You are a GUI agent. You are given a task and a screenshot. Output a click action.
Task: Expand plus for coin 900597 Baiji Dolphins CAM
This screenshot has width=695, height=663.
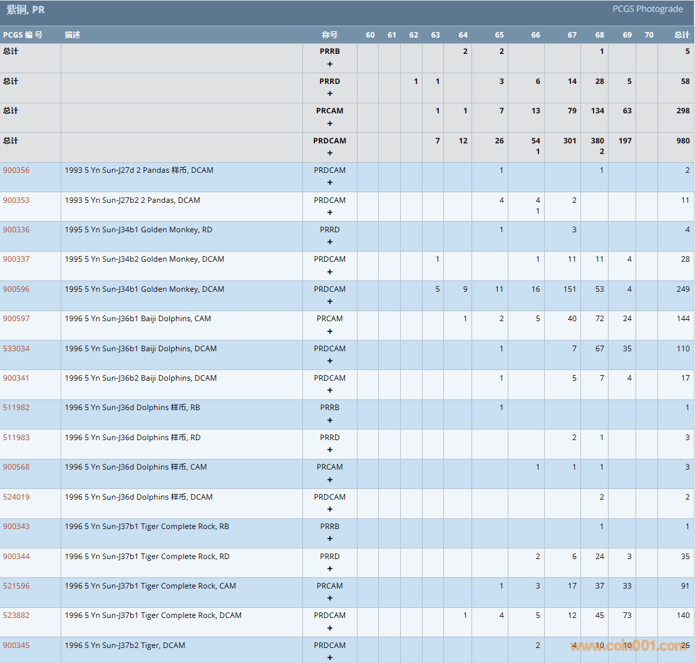coord(330,331)
